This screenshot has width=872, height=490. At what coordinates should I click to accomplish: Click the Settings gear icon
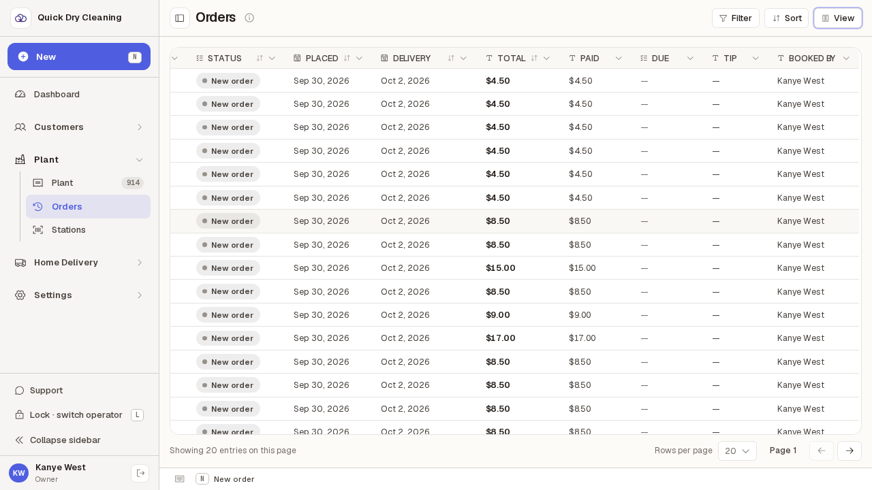pyautogui.click(x=20, y=295)
